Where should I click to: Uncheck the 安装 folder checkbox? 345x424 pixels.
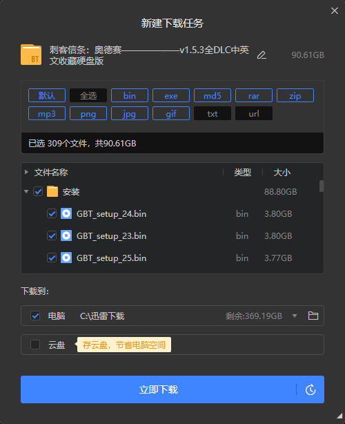click(38, 192)
